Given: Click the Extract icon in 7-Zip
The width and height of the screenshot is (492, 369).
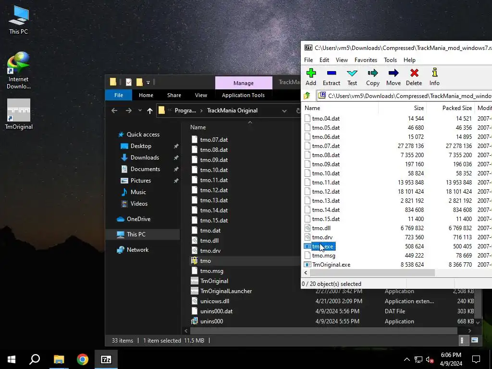Looking at the screenshot, I should [332, 73].
